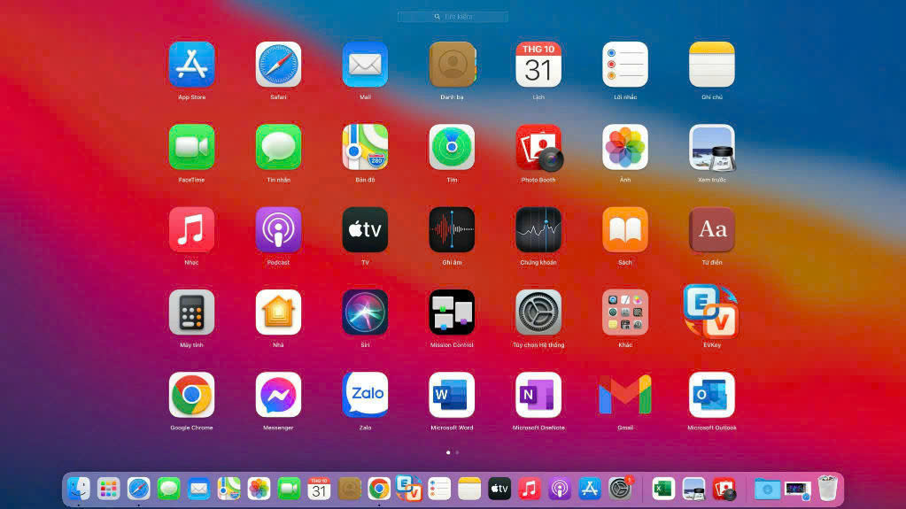Viewport: 906px width, 509px height.
Task: Open Xem trước (Preview) in Launchpad
Action: pos(712,148)
